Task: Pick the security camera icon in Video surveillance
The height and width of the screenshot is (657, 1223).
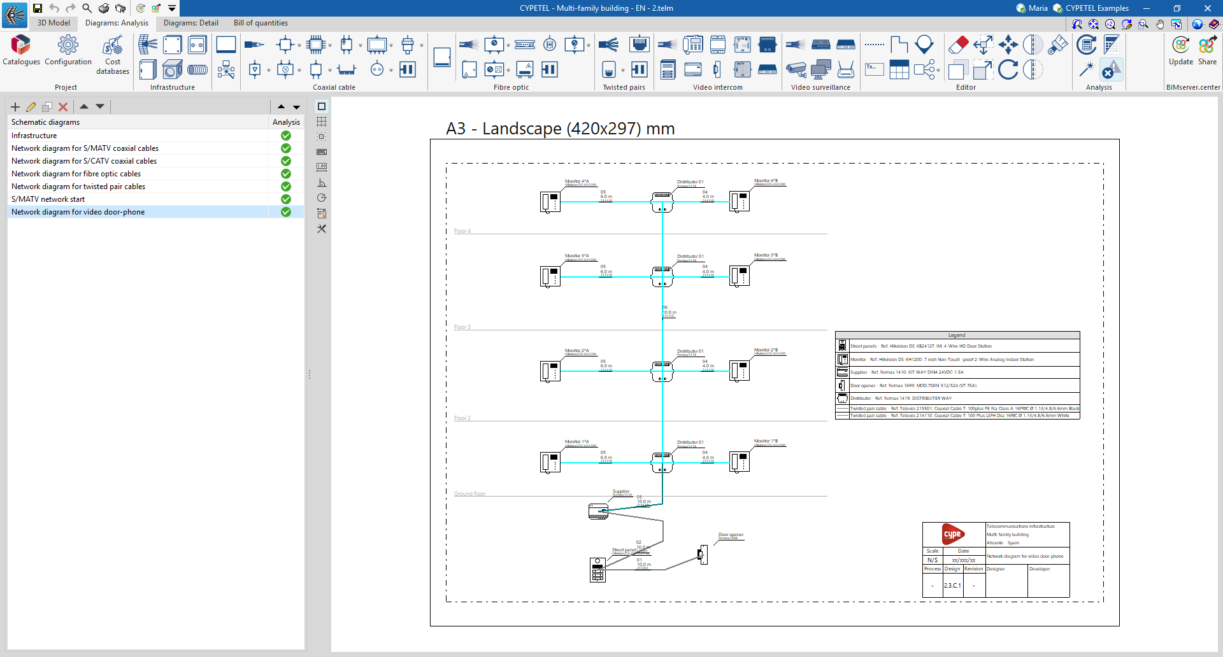Action: 796,69
